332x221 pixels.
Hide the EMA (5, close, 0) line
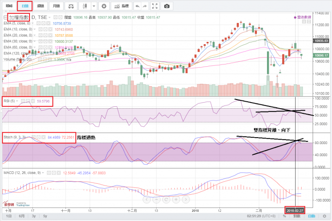38,23
